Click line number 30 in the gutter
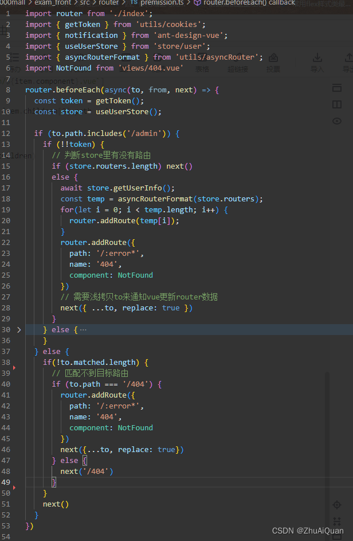The width and height of the screenshot is (353, 541). pyautogui.click(x=6, y=330)
